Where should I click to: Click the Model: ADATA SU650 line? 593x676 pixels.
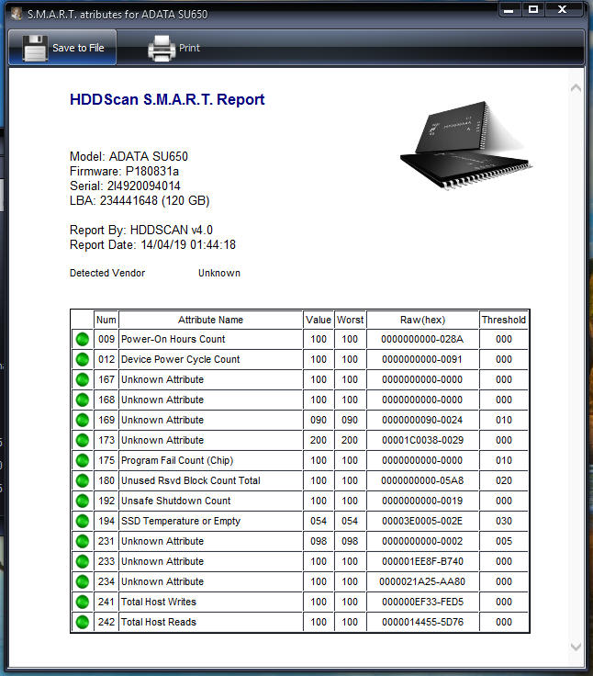point(129,156)
